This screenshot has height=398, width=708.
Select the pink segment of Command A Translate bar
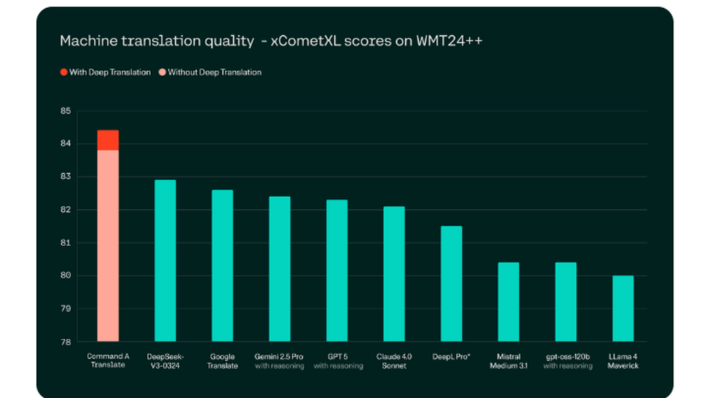pyautogui.click(x=108, y=246)
